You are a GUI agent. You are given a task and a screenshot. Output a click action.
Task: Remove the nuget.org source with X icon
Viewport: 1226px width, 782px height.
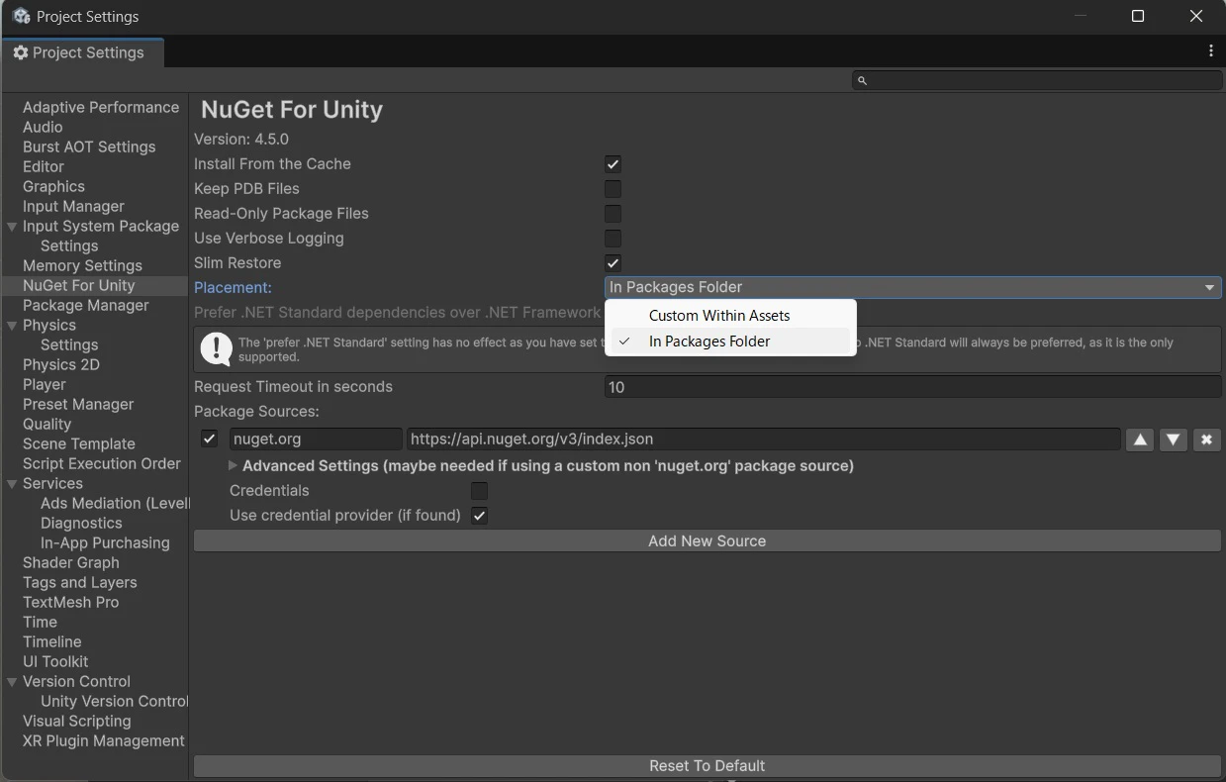click(1206, 440)
